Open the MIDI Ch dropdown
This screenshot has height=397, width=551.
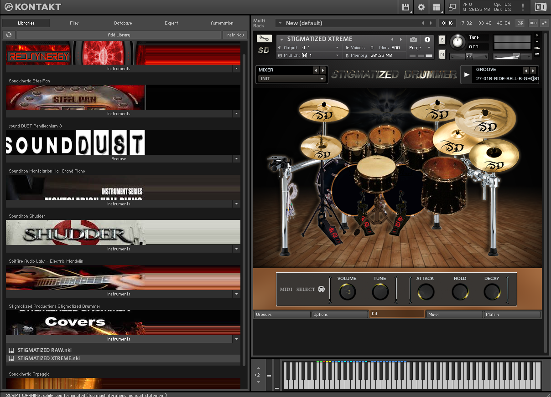[x=309, y=56]
